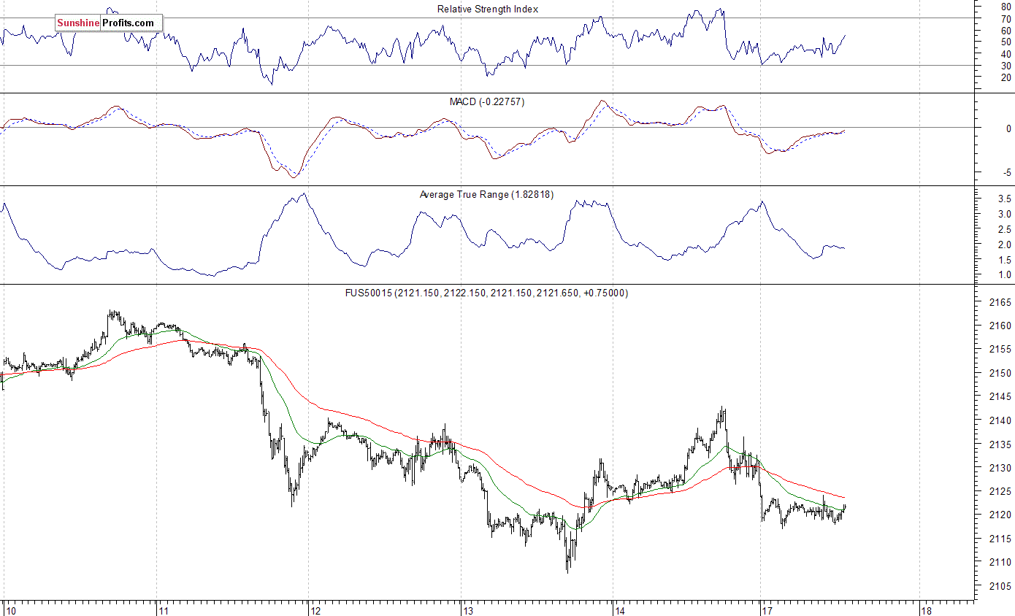Click the MACD axis value -5
The image size is (1015, 616).
(1007, 173)
